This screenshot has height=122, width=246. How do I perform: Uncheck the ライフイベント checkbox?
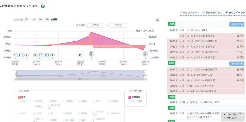point(226,12)
